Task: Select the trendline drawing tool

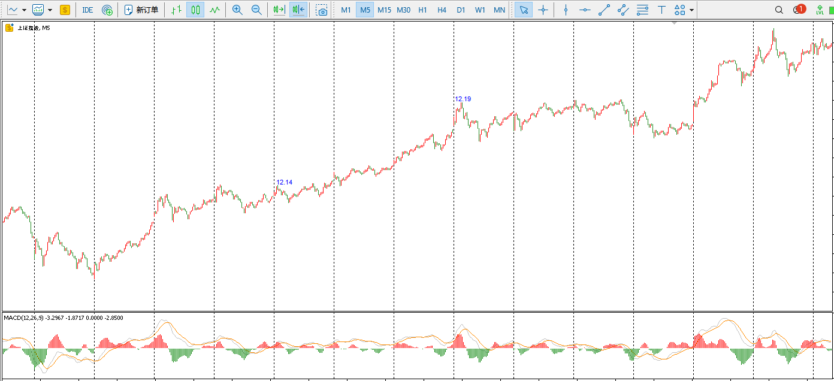Action: pyautogui.click(x=604, y=10)
